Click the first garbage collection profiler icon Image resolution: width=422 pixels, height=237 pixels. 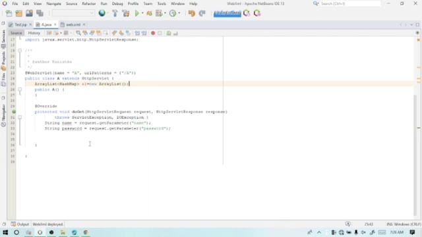247,13
